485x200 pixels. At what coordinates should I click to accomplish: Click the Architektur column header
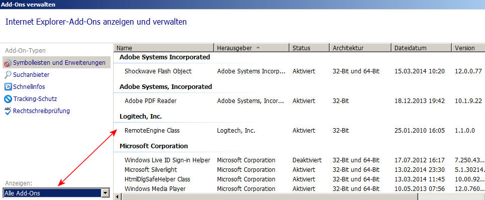point(360,48)
